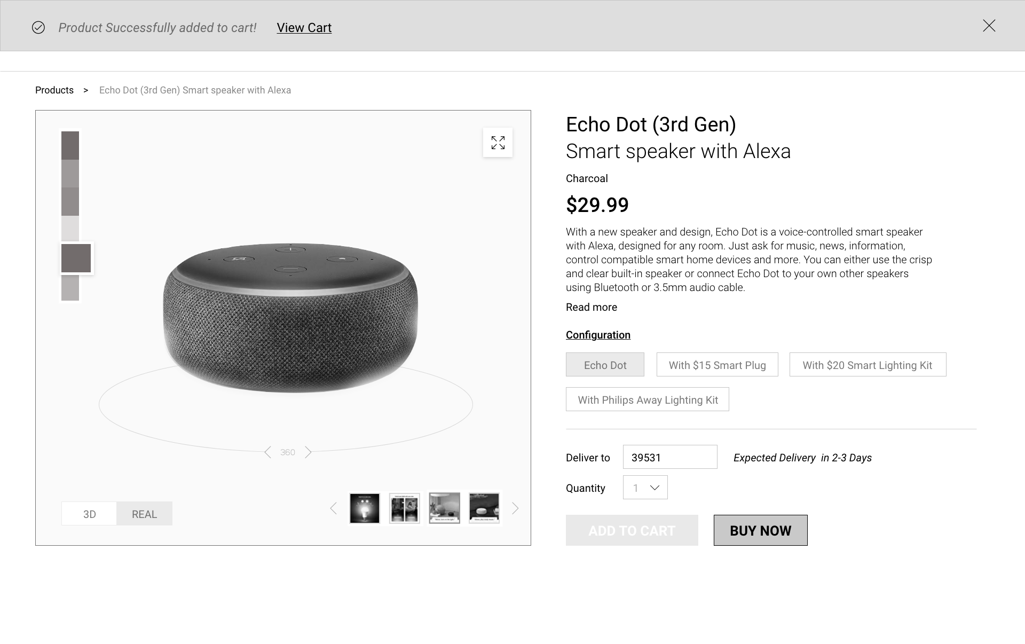1025x644 pixels.
Task: Expand product image to fullscreen
Action: tap(498, 143)
